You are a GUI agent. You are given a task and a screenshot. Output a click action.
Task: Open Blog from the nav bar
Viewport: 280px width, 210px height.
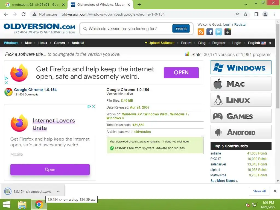[x=202, y=43]
